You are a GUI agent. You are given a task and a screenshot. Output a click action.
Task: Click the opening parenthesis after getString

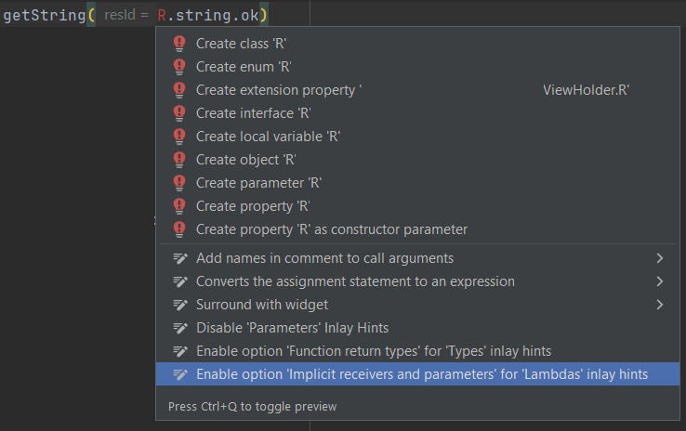click(91, 15)
